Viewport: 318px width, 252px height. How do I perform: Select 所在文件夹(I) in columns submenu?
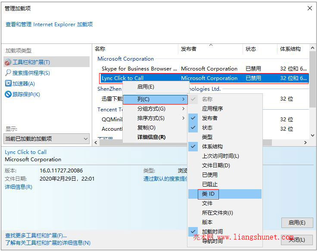(x=225, y=213)
